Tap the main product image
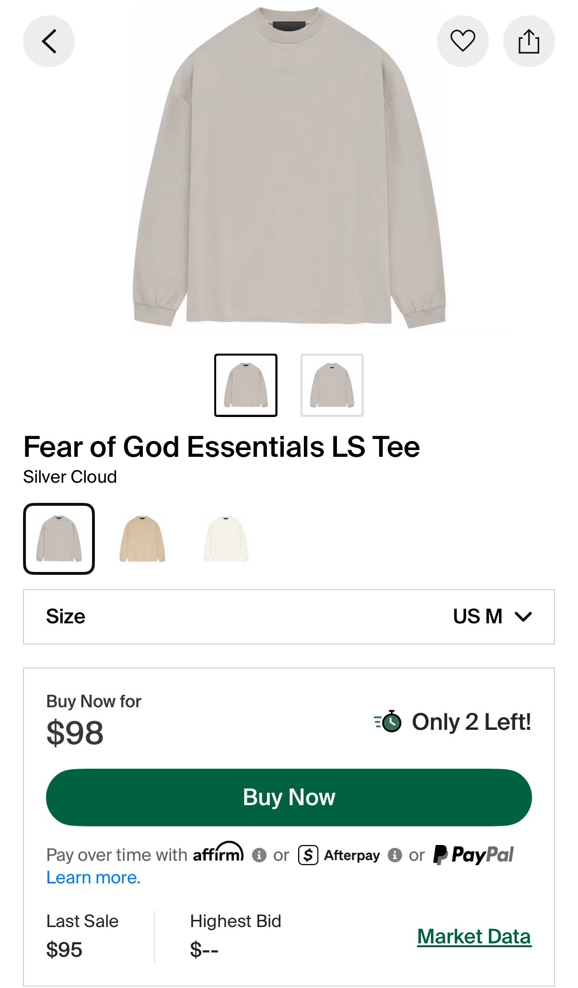The image size is (578, 988). click(x=289, y=168)
